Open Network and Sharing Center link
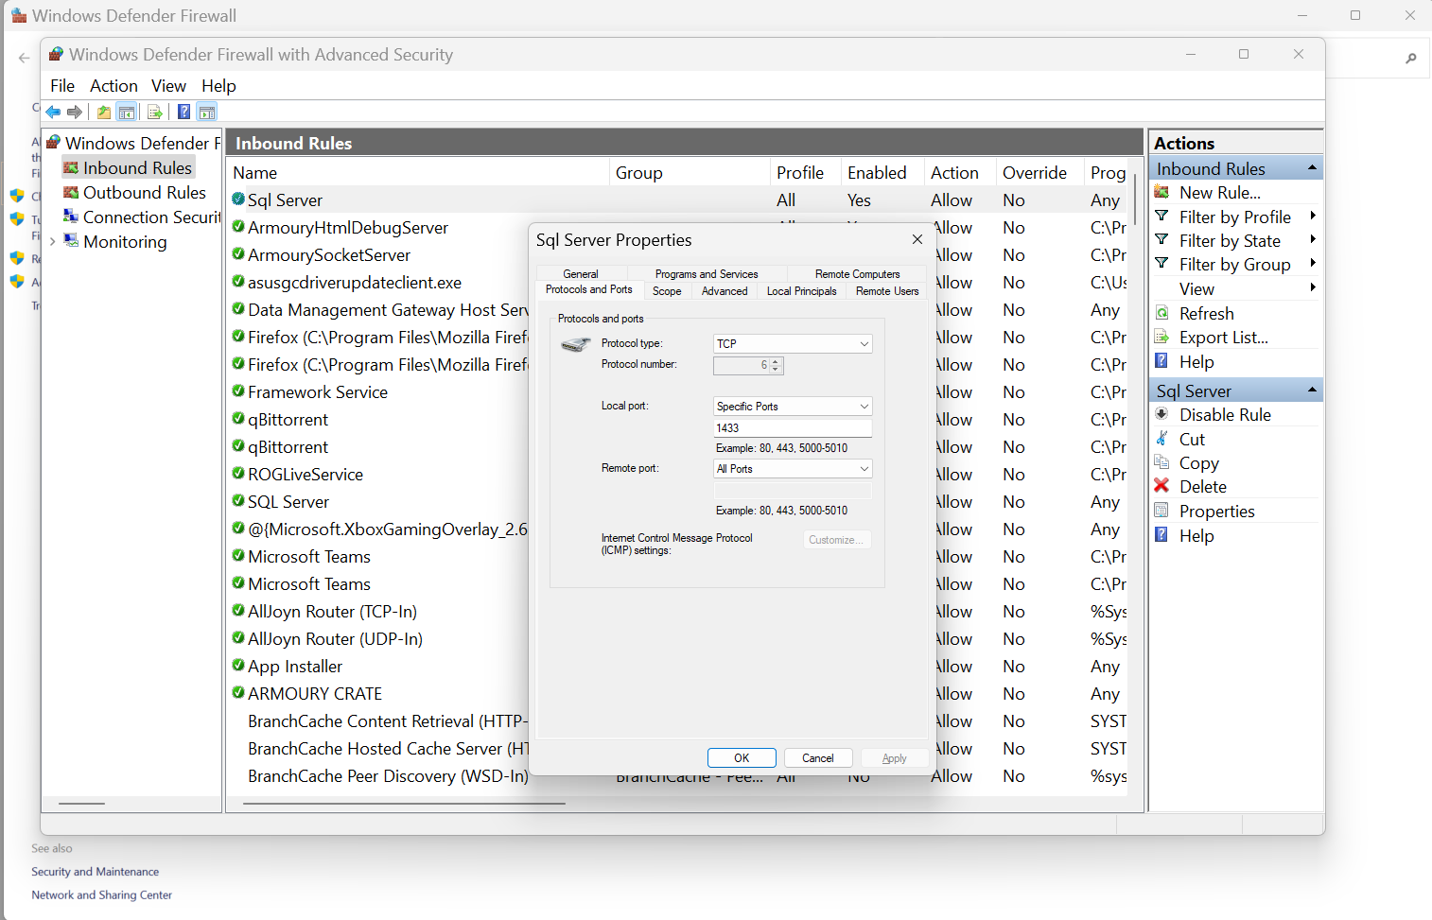This screenshot has height=920, width=1432. click(x=101, y=894)
